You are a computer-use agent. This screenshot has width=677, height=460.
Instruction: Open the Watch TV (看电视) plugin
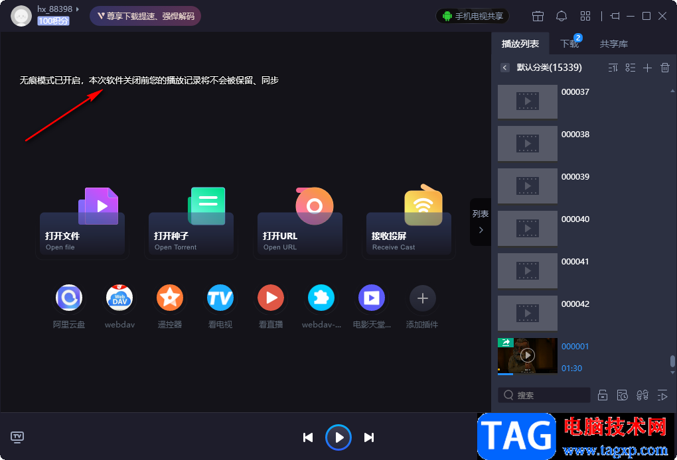(x=220, y=298)
